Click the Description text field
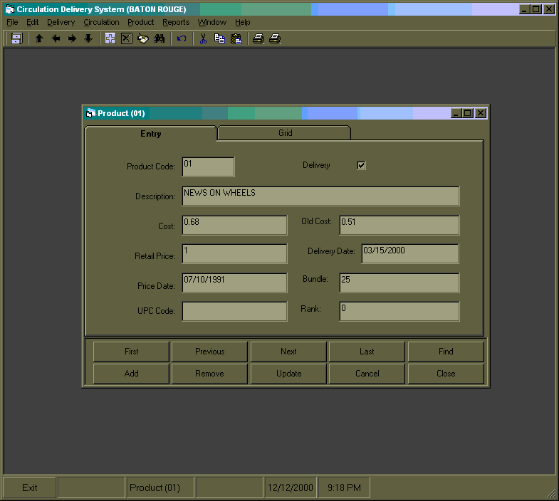The image size is (559, 501). (320, 196)
